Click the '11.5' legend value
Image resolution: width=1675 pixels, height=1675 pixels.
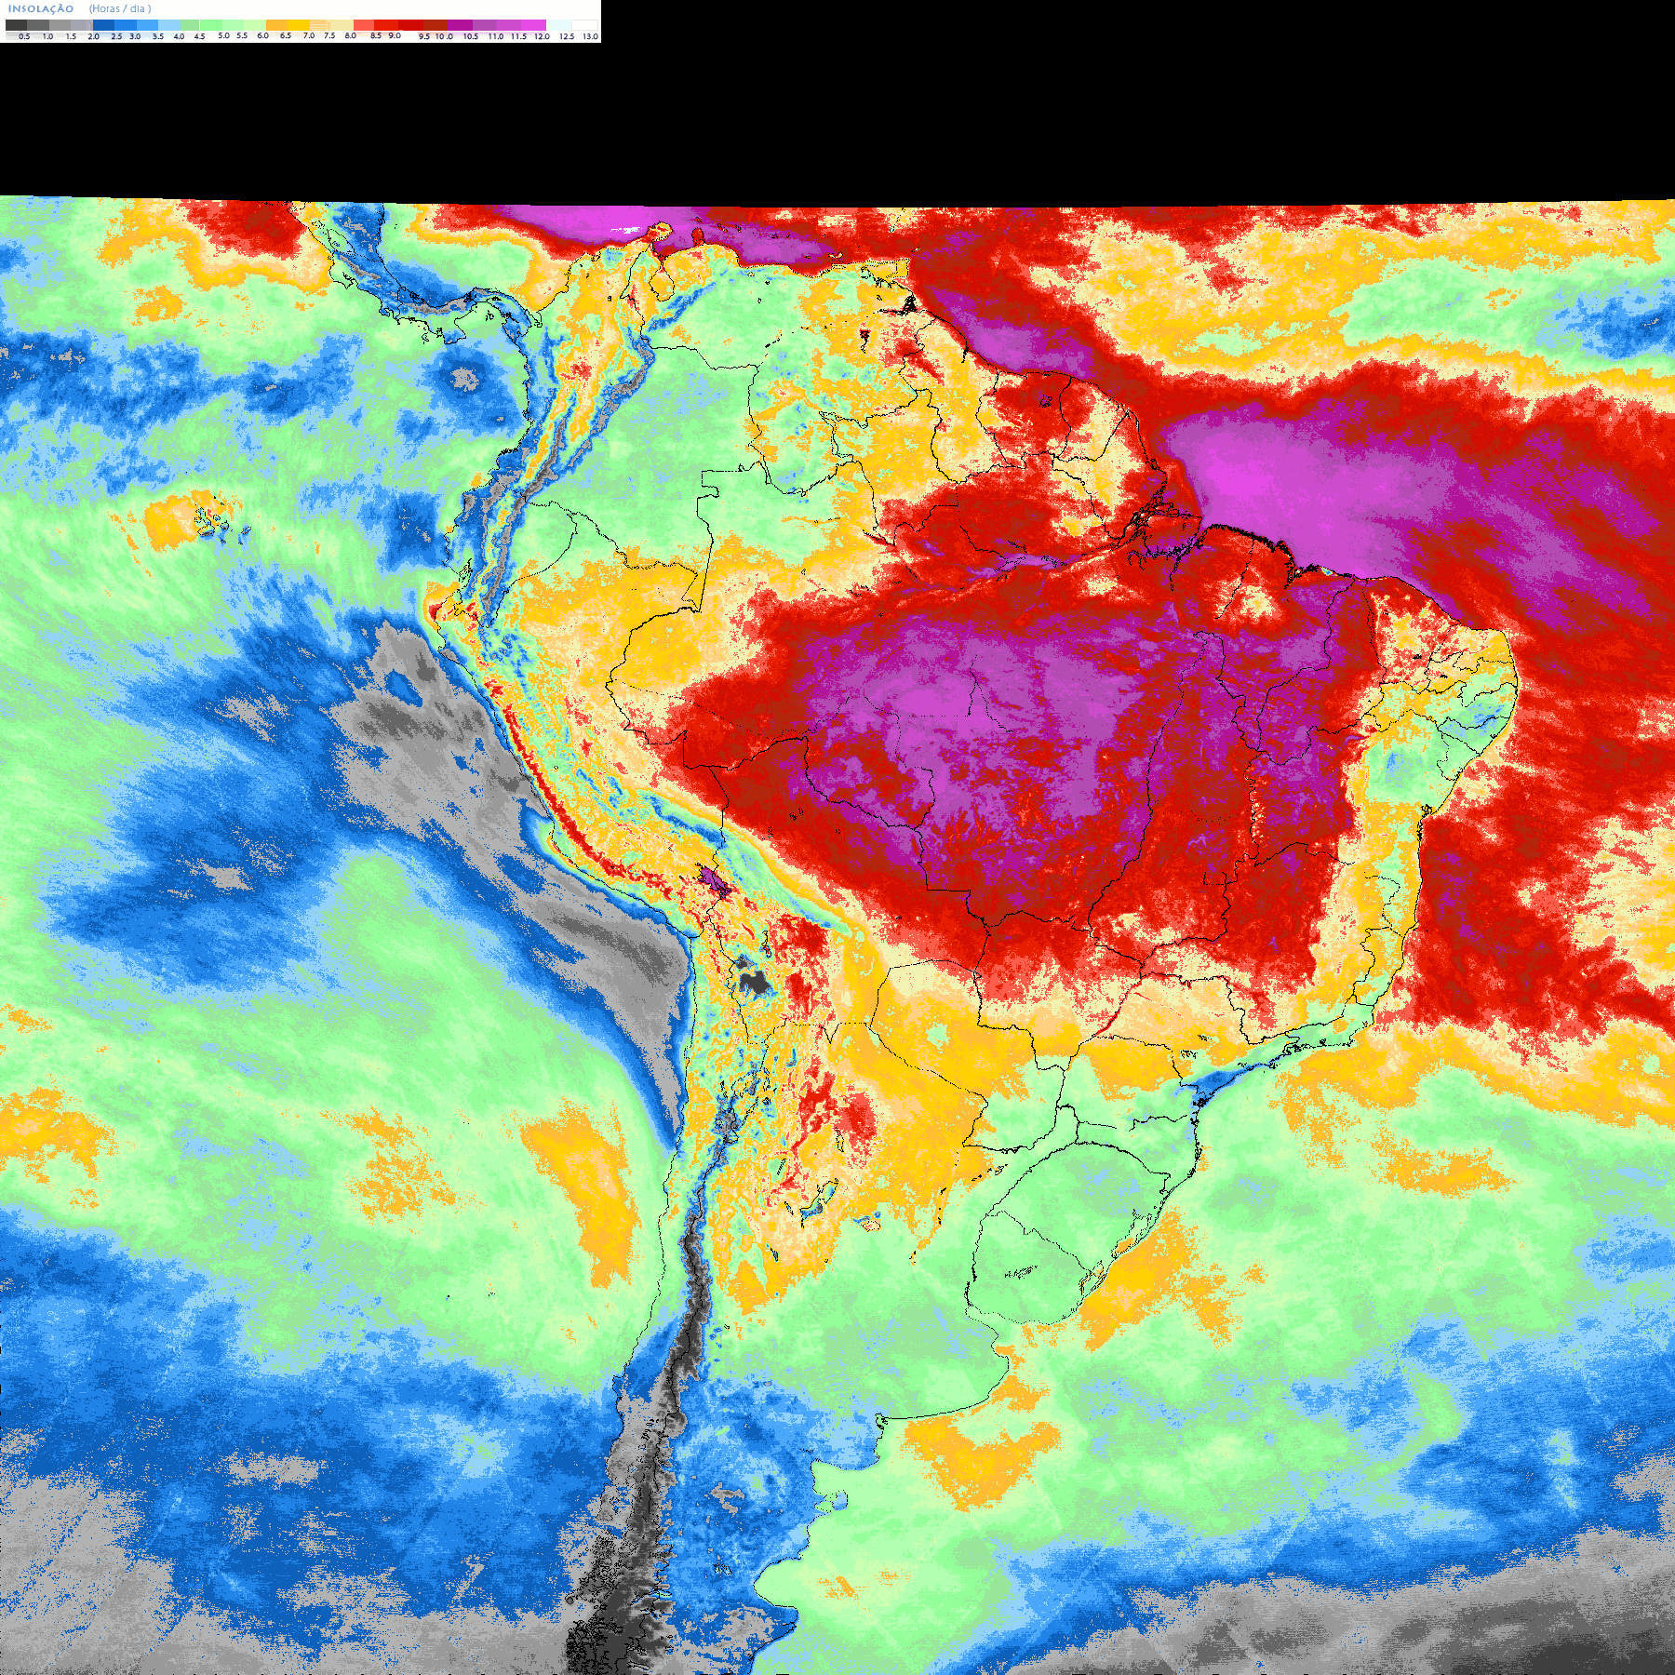(518, 36)
